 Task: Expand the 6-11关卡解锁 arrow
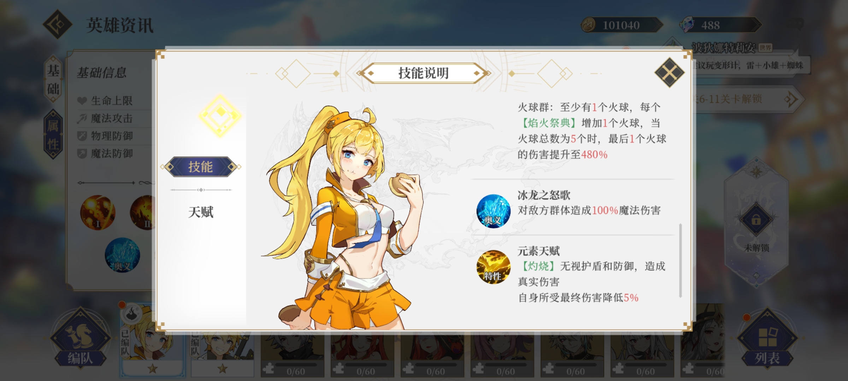point(790,99)
